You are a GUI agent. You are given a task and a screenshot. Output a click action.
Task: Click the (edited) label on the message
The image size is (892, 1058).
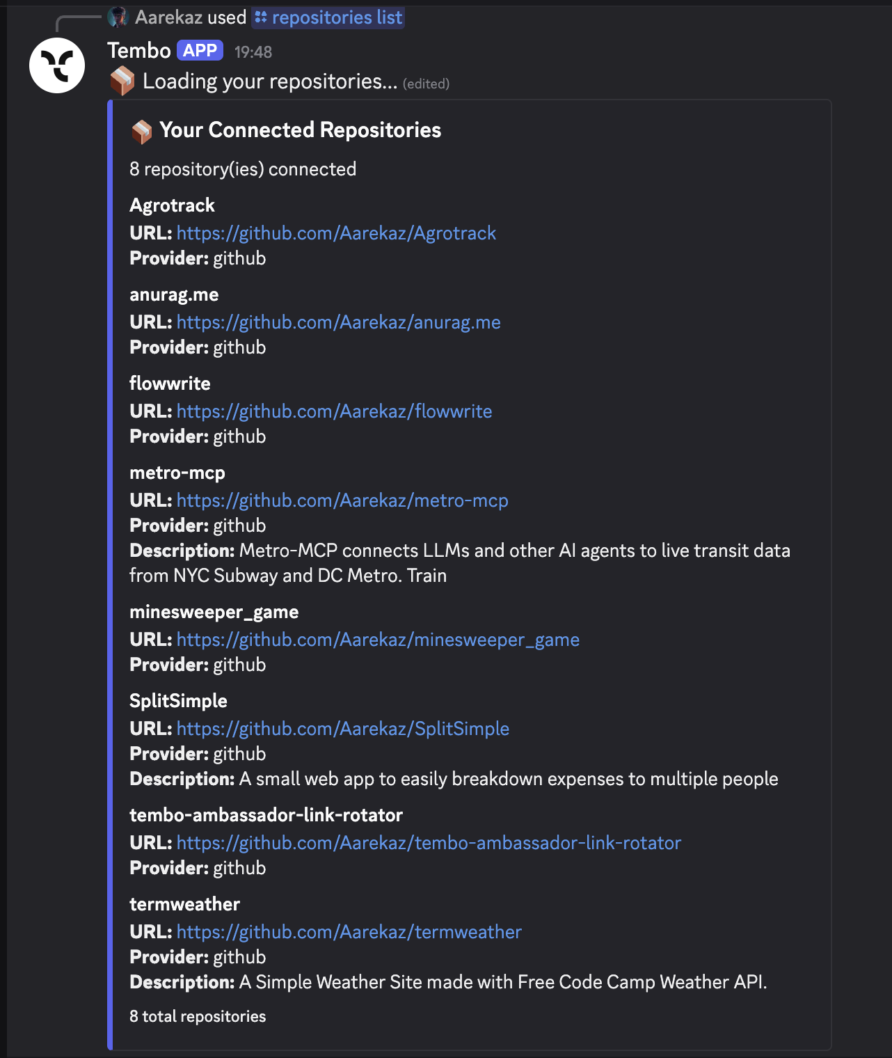click(426, 84)
